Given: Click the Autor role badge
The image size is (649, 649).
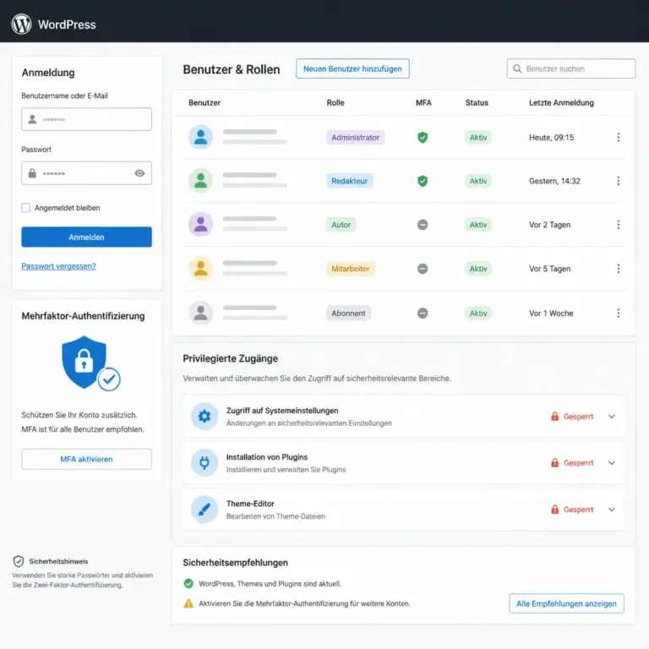Looking at the screenshot, I should coord(341,225).
